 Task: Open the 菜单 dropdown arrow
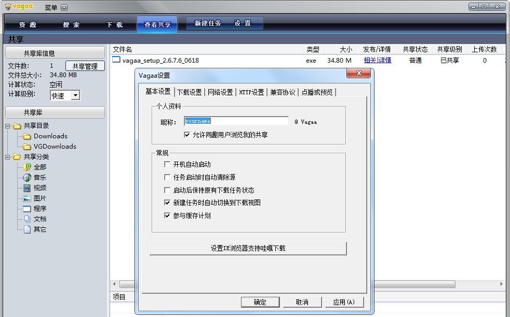point(64,7)
